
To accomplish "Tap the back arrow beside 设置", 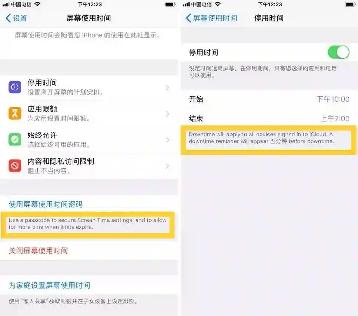I will coord(8,18).
